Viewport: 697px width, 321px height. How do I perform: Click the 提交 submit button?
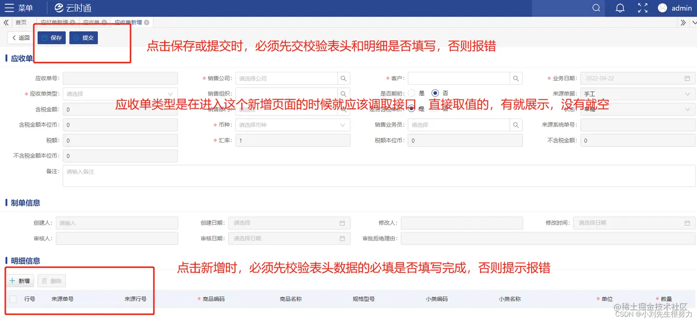point(83,38)
